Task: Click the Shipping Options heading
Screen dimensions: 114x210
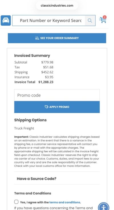Action: coord(30,120)
